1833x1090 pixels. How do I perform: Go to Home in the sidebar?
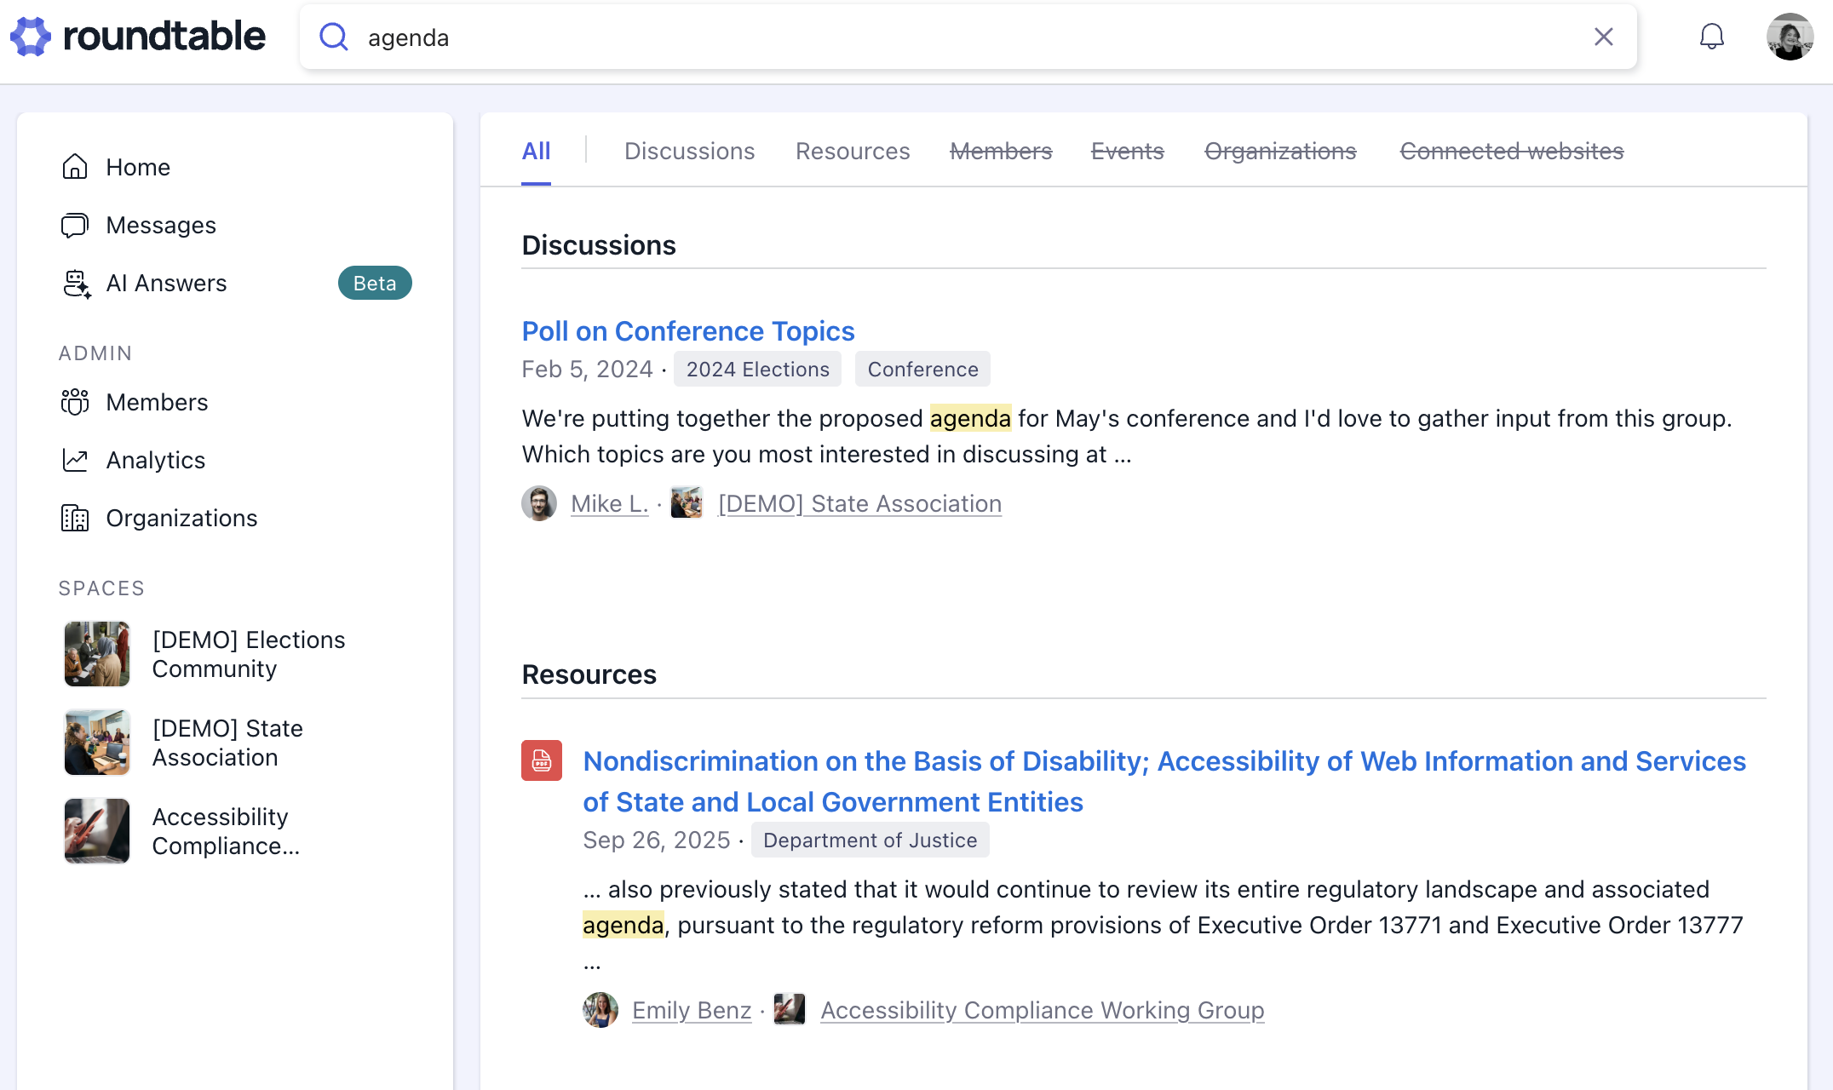click(137, 167)
